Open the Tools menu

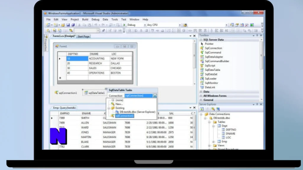pos(115,19)
